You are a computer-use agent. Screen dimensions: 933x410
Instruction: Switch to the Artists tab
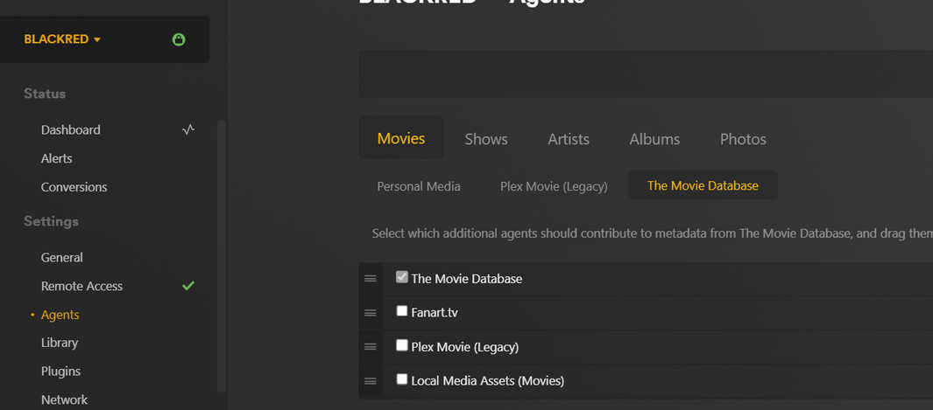569,140
